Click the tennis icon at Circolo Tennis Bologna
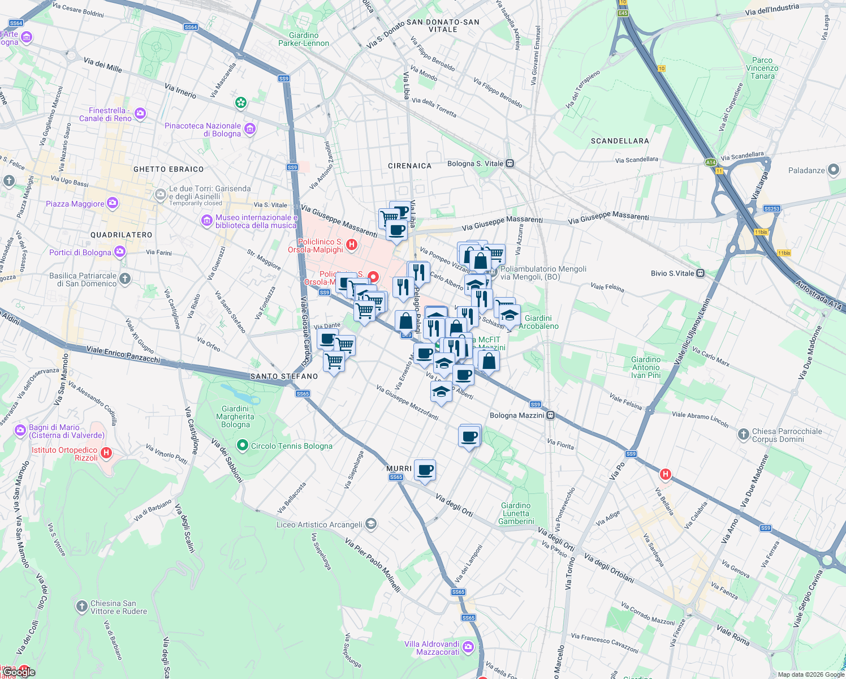The image size is (846, 679). click(x=242, y=445)
